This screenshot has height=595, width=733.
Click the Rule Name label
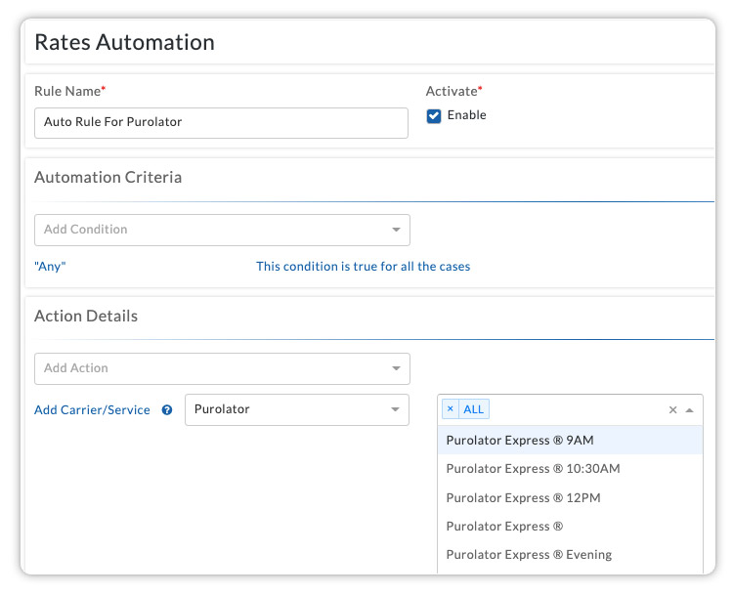pyautogui.click(x=69, y=91)
